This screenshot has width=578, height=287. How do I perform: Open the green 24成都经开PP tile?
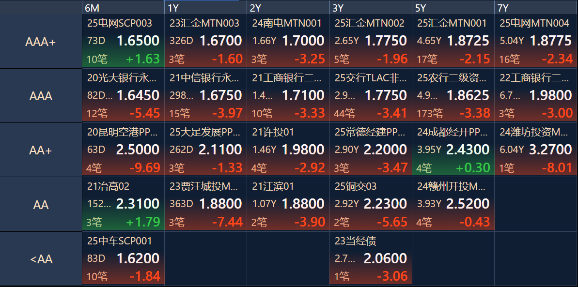453,150
